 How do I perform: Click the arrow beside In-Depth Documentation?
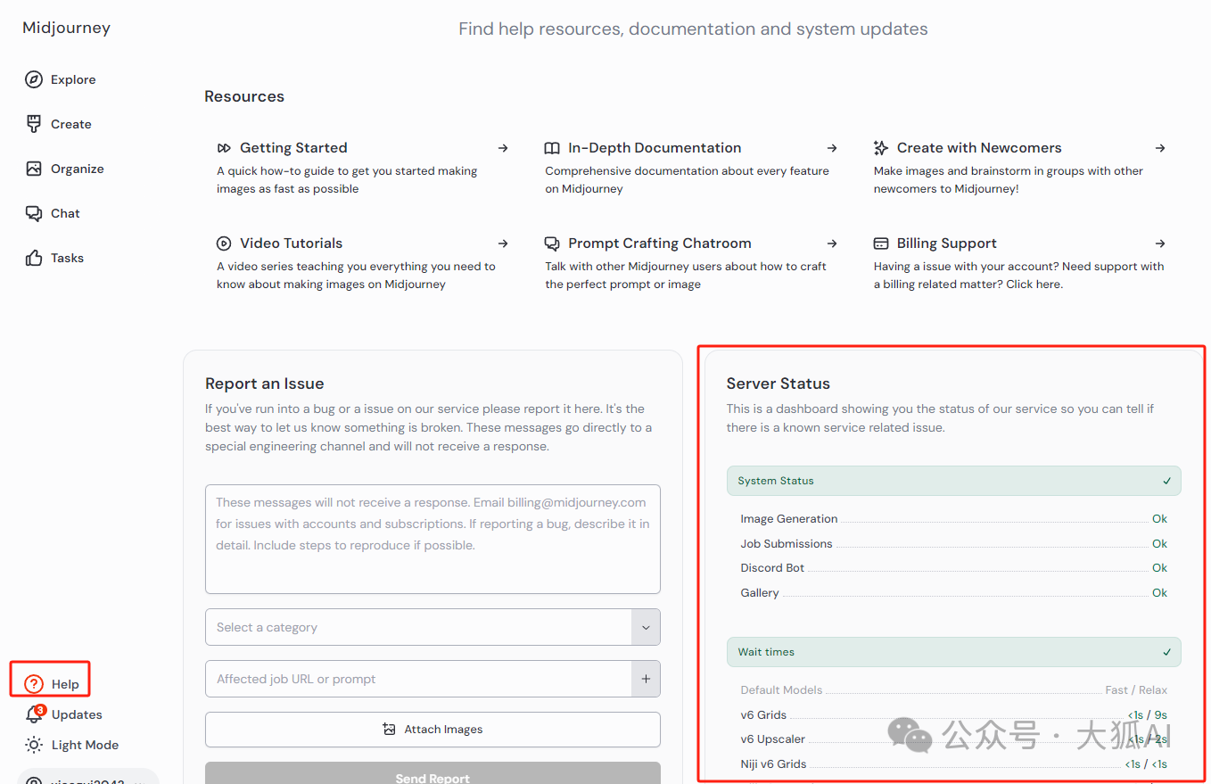click(x=832, y=148)
